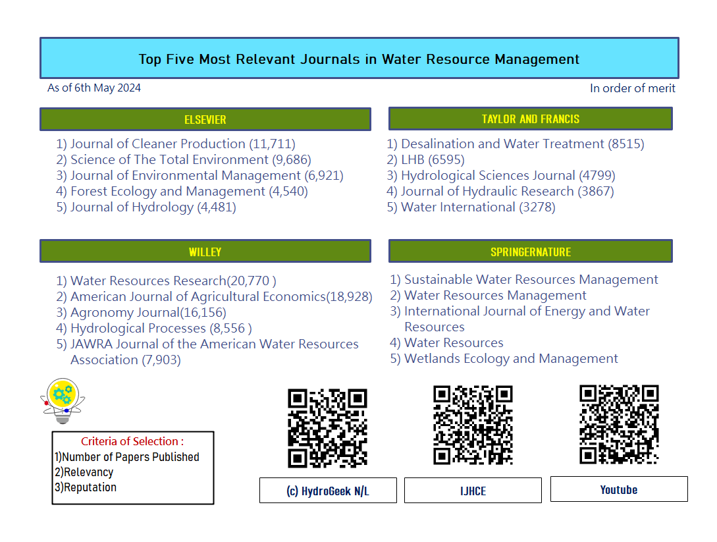Select 'Water International (3278)'
The width and height of the screenshot is (717, 542).
tap(471, 207)
